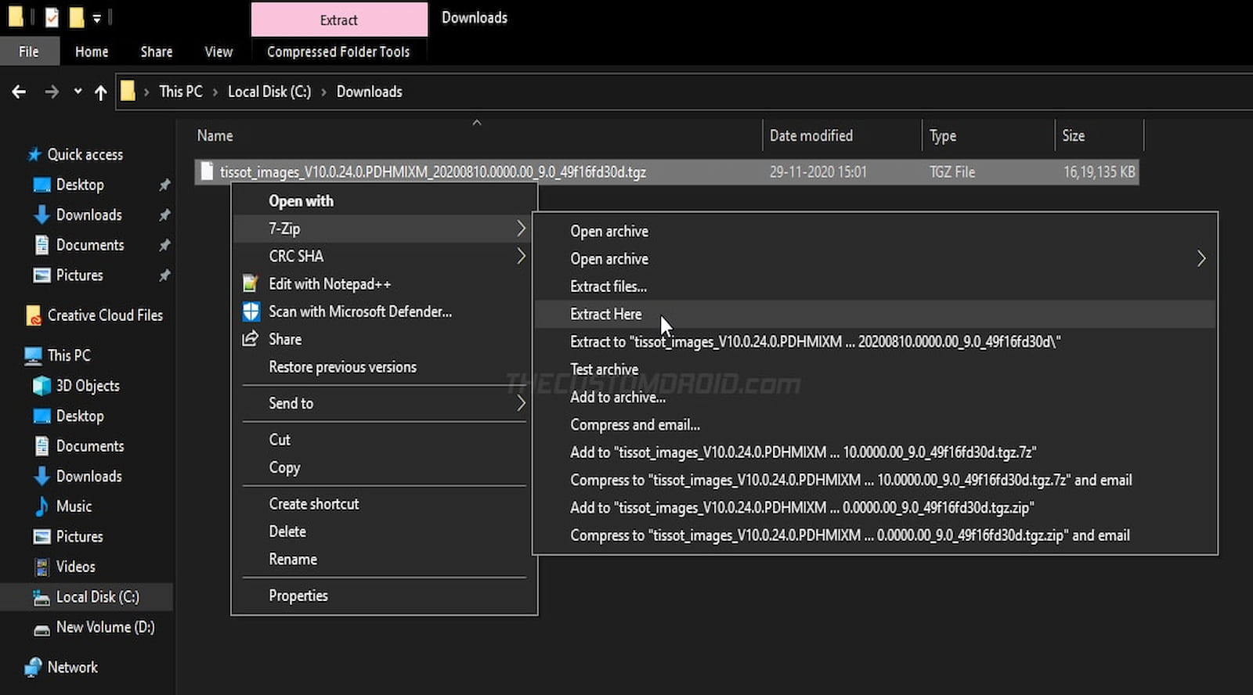Sort files by Date modified column
1253x695 pixels.
tap(811, 135)
